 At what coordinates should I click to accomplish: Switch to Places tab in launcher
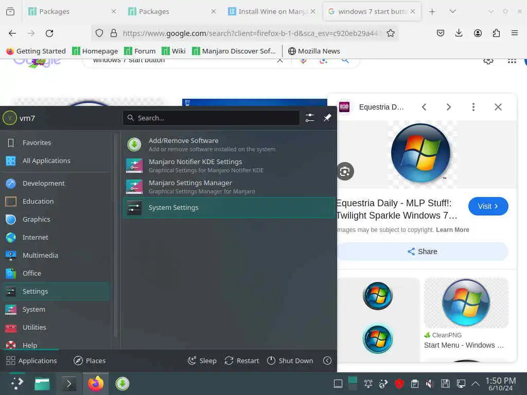[x=90, y=361]
